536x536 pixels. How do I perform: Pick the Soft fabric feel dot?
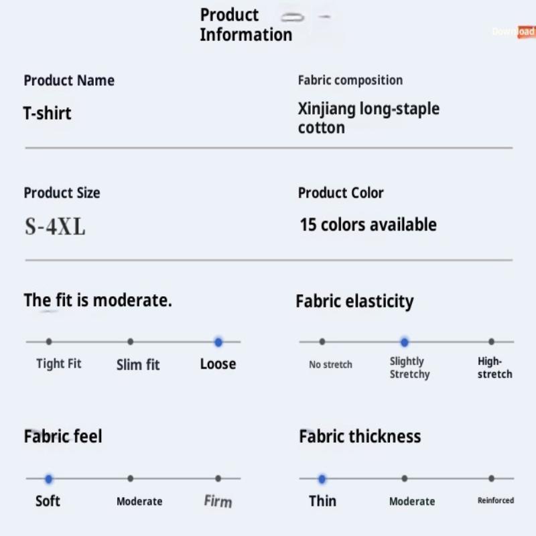coord(48,479)
